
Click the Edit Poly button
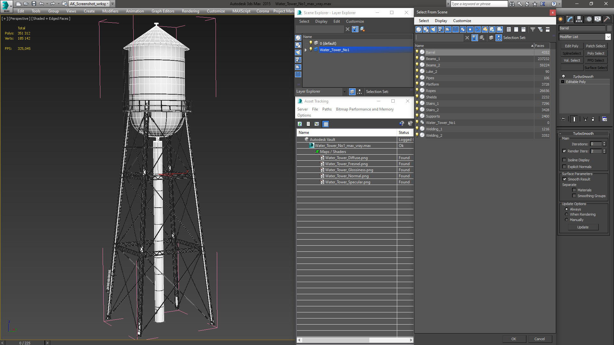pyautogui.click(x=571, y=46)
